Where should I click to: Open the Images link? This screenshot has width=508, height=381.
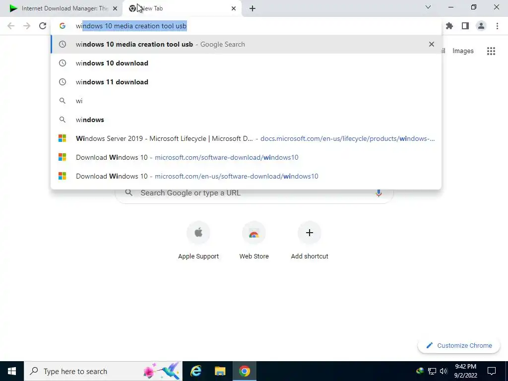463,51
